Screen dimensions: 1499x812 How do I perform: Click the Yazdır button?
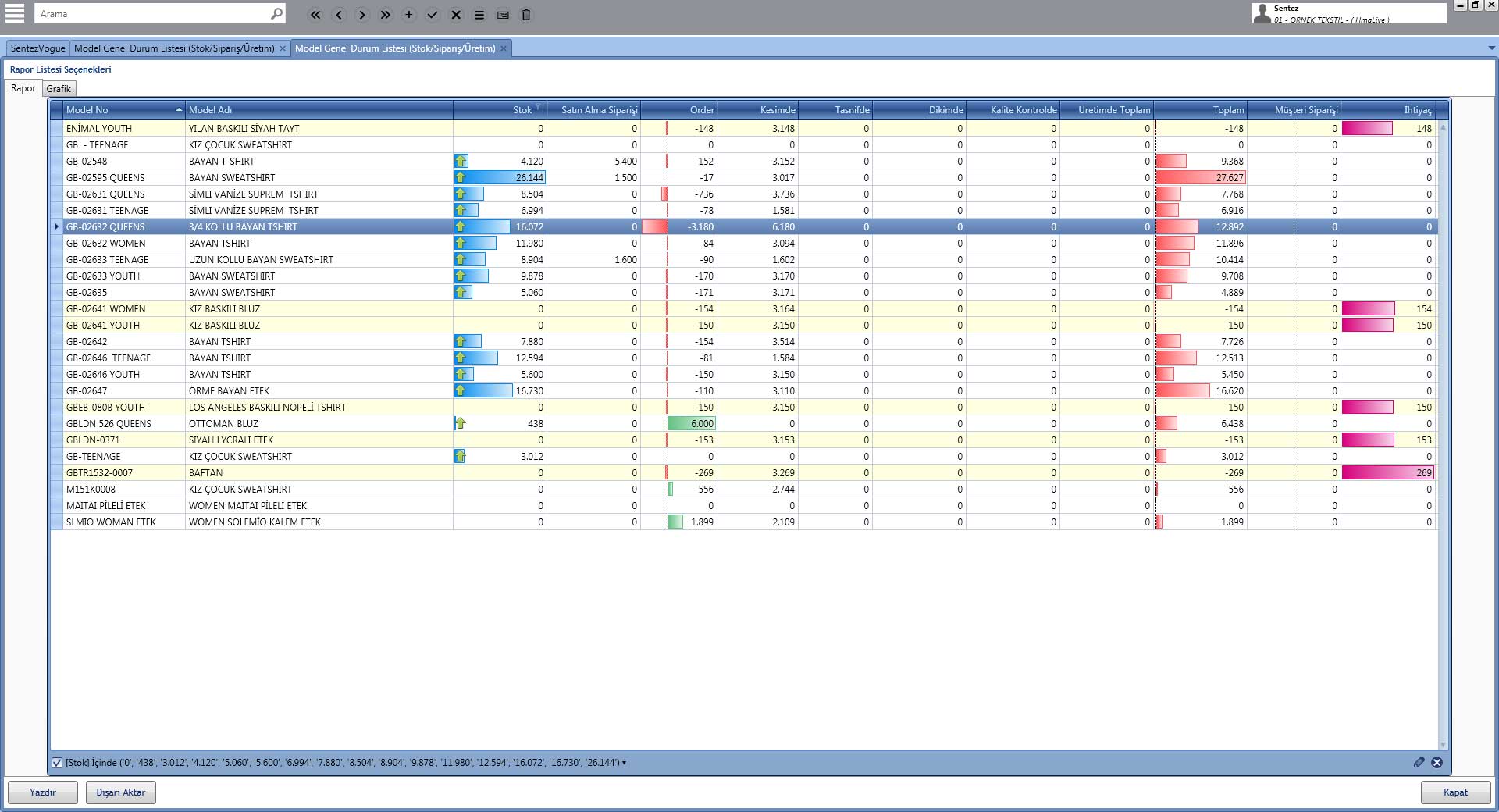tap(43, 792)
